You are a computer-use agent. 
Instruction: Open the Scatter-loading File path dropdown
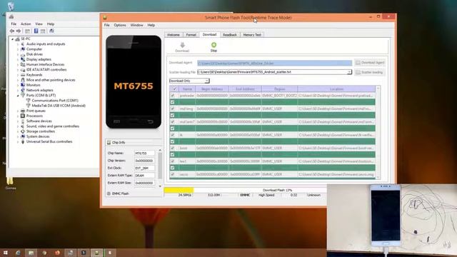349,72
